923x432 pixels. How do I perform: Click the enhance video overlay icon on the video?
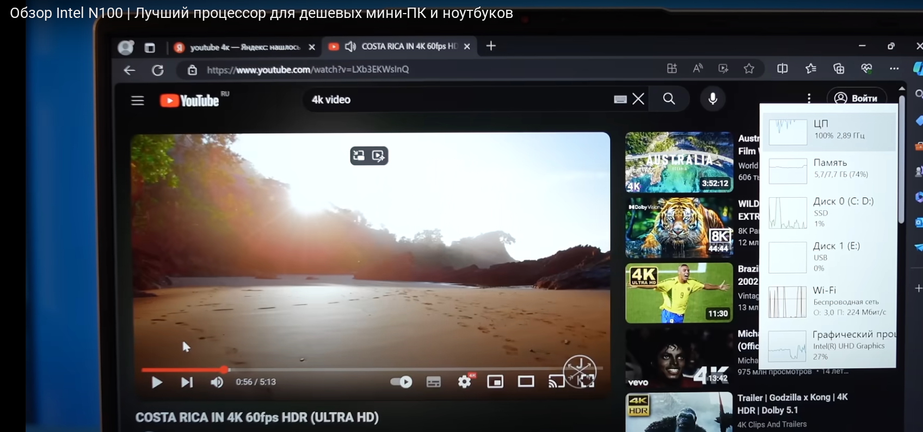click(379, 156)
